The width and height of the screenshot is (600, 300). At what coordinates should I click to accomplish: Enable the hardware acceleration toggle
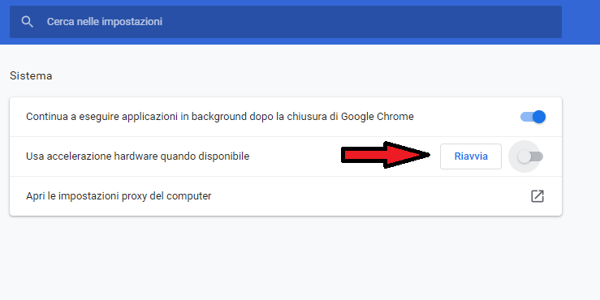(530, 156)
